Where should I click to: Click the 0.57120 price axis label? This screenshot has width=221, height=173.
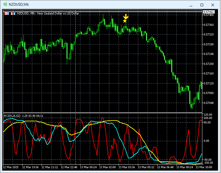click(x=209, y=83)
